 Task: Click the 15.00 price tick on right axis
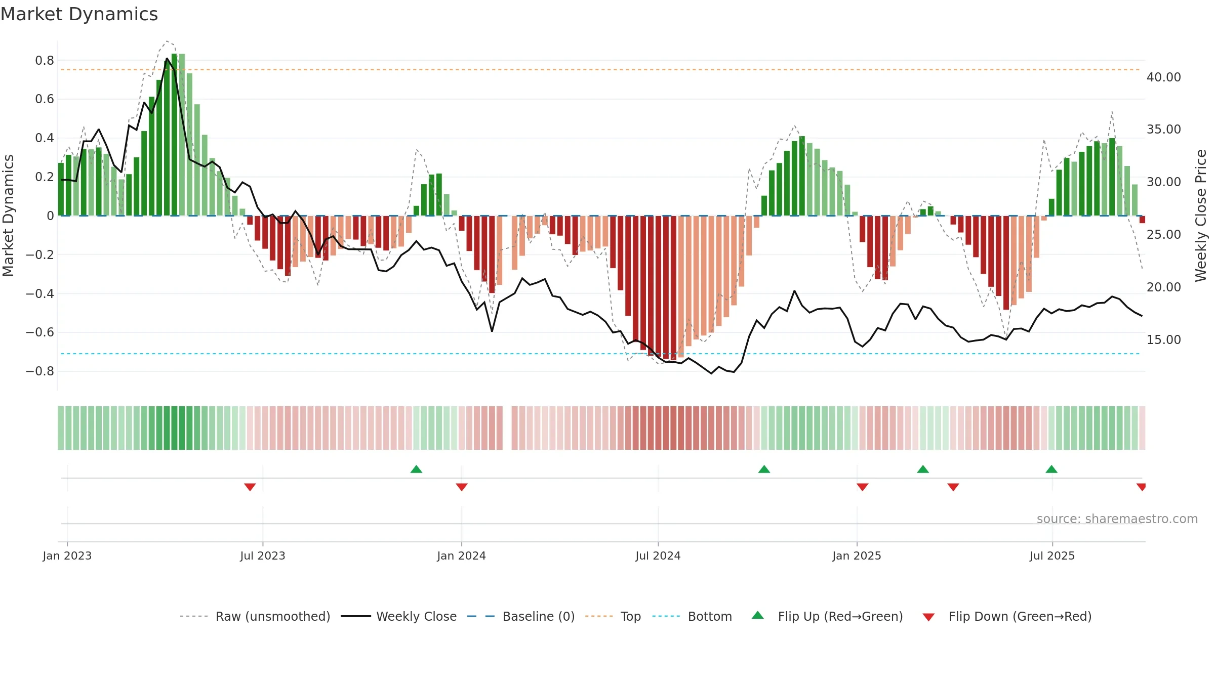pyautogui.click(x=1164, y=339)
